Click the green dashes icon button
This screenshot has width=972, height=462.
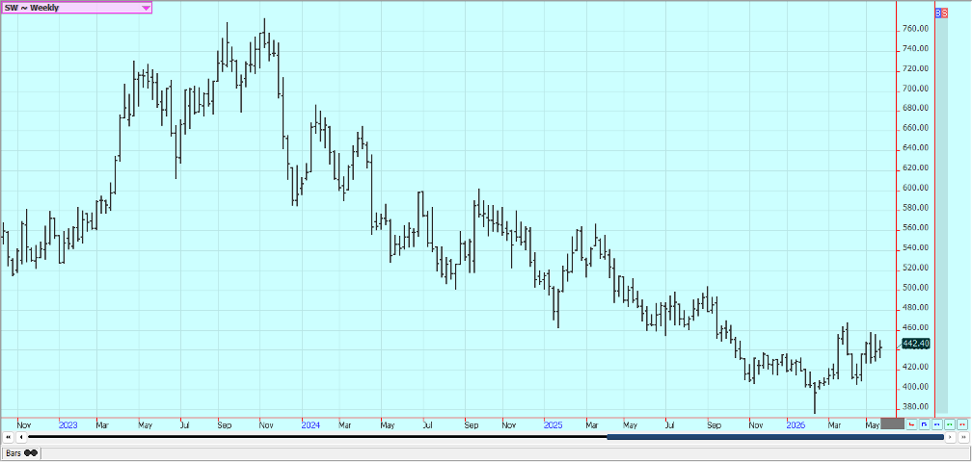[950, 424]
